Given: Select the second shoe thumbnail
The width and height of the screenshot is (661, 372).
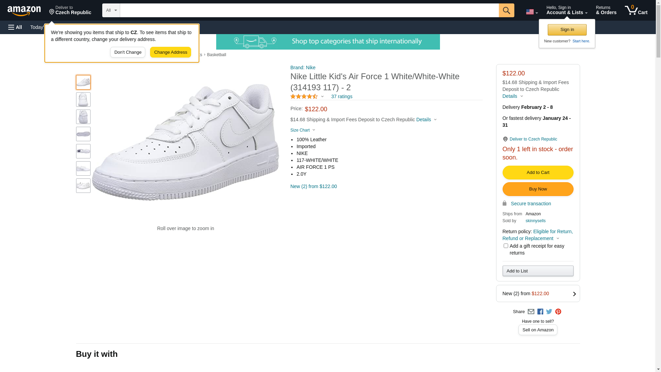Looking at the screenshot, I should click(x=83, y=100).
